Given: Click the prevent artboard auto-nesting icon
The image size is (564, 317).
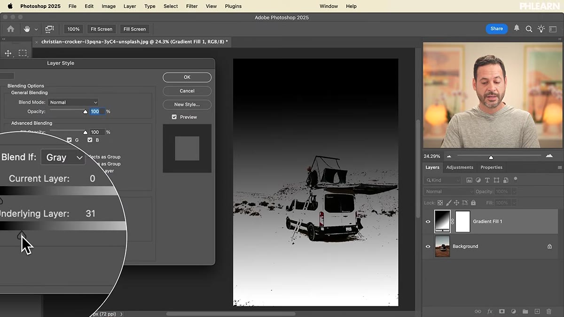Looking at the screenshot, I should (x=465, y=203).
